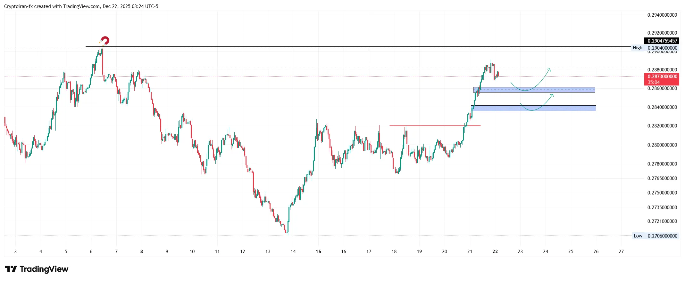Click the TradingView wordmark text

(x=44, y=269)
